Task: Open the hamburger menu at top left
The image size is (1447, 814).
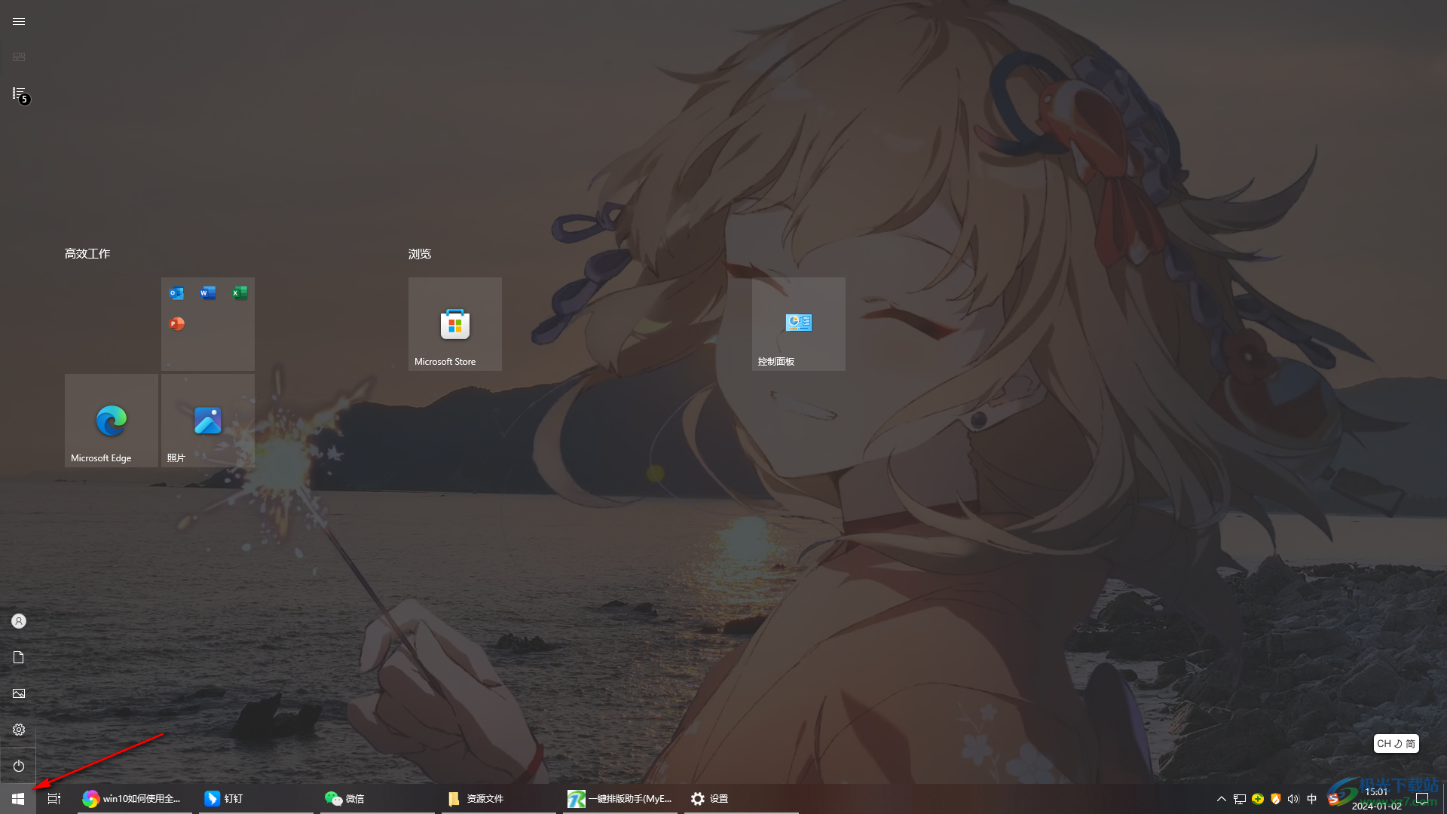Action: 19,21
